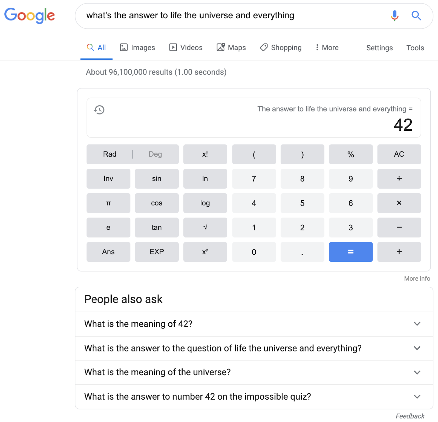Click the Google logo

[30, 15]
